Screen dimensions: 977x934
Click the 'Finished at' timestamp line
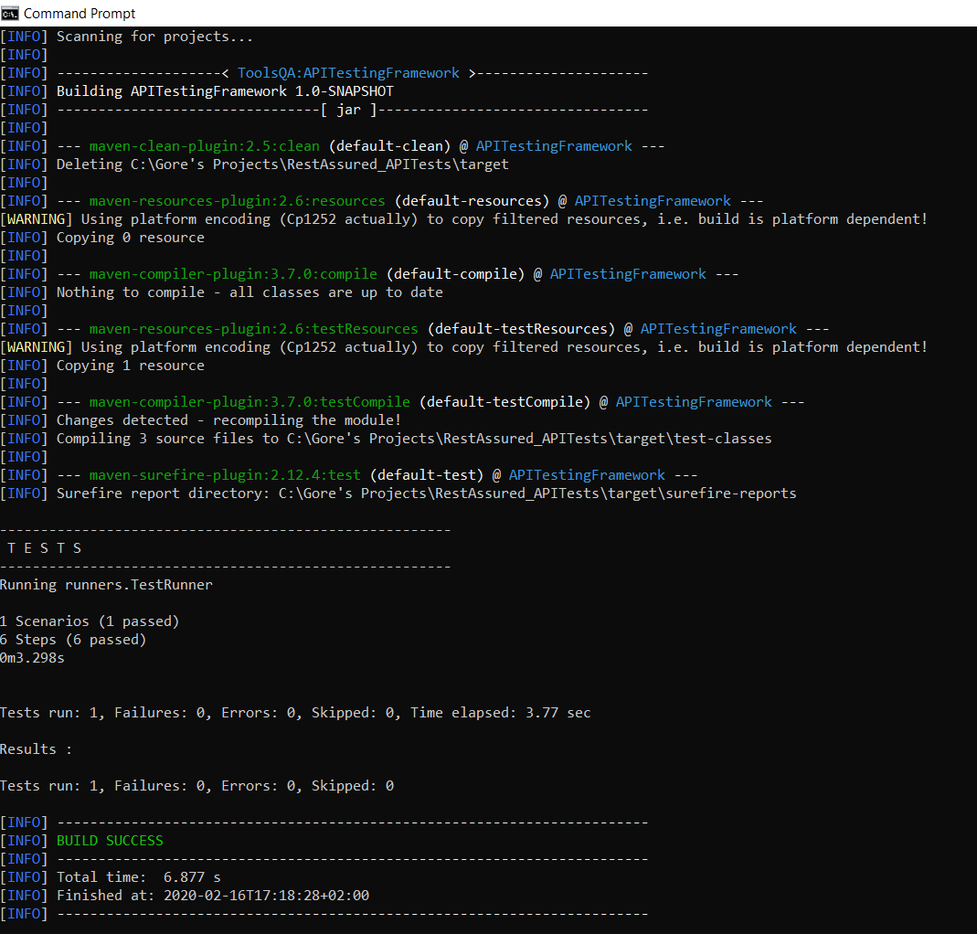pyautogui.click(x=213, y=896)
